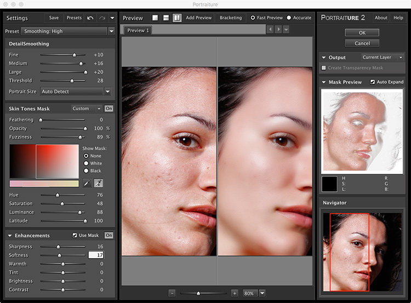Open preview tabs list arrow
411x303 pixels.
[x=286, y=30]
